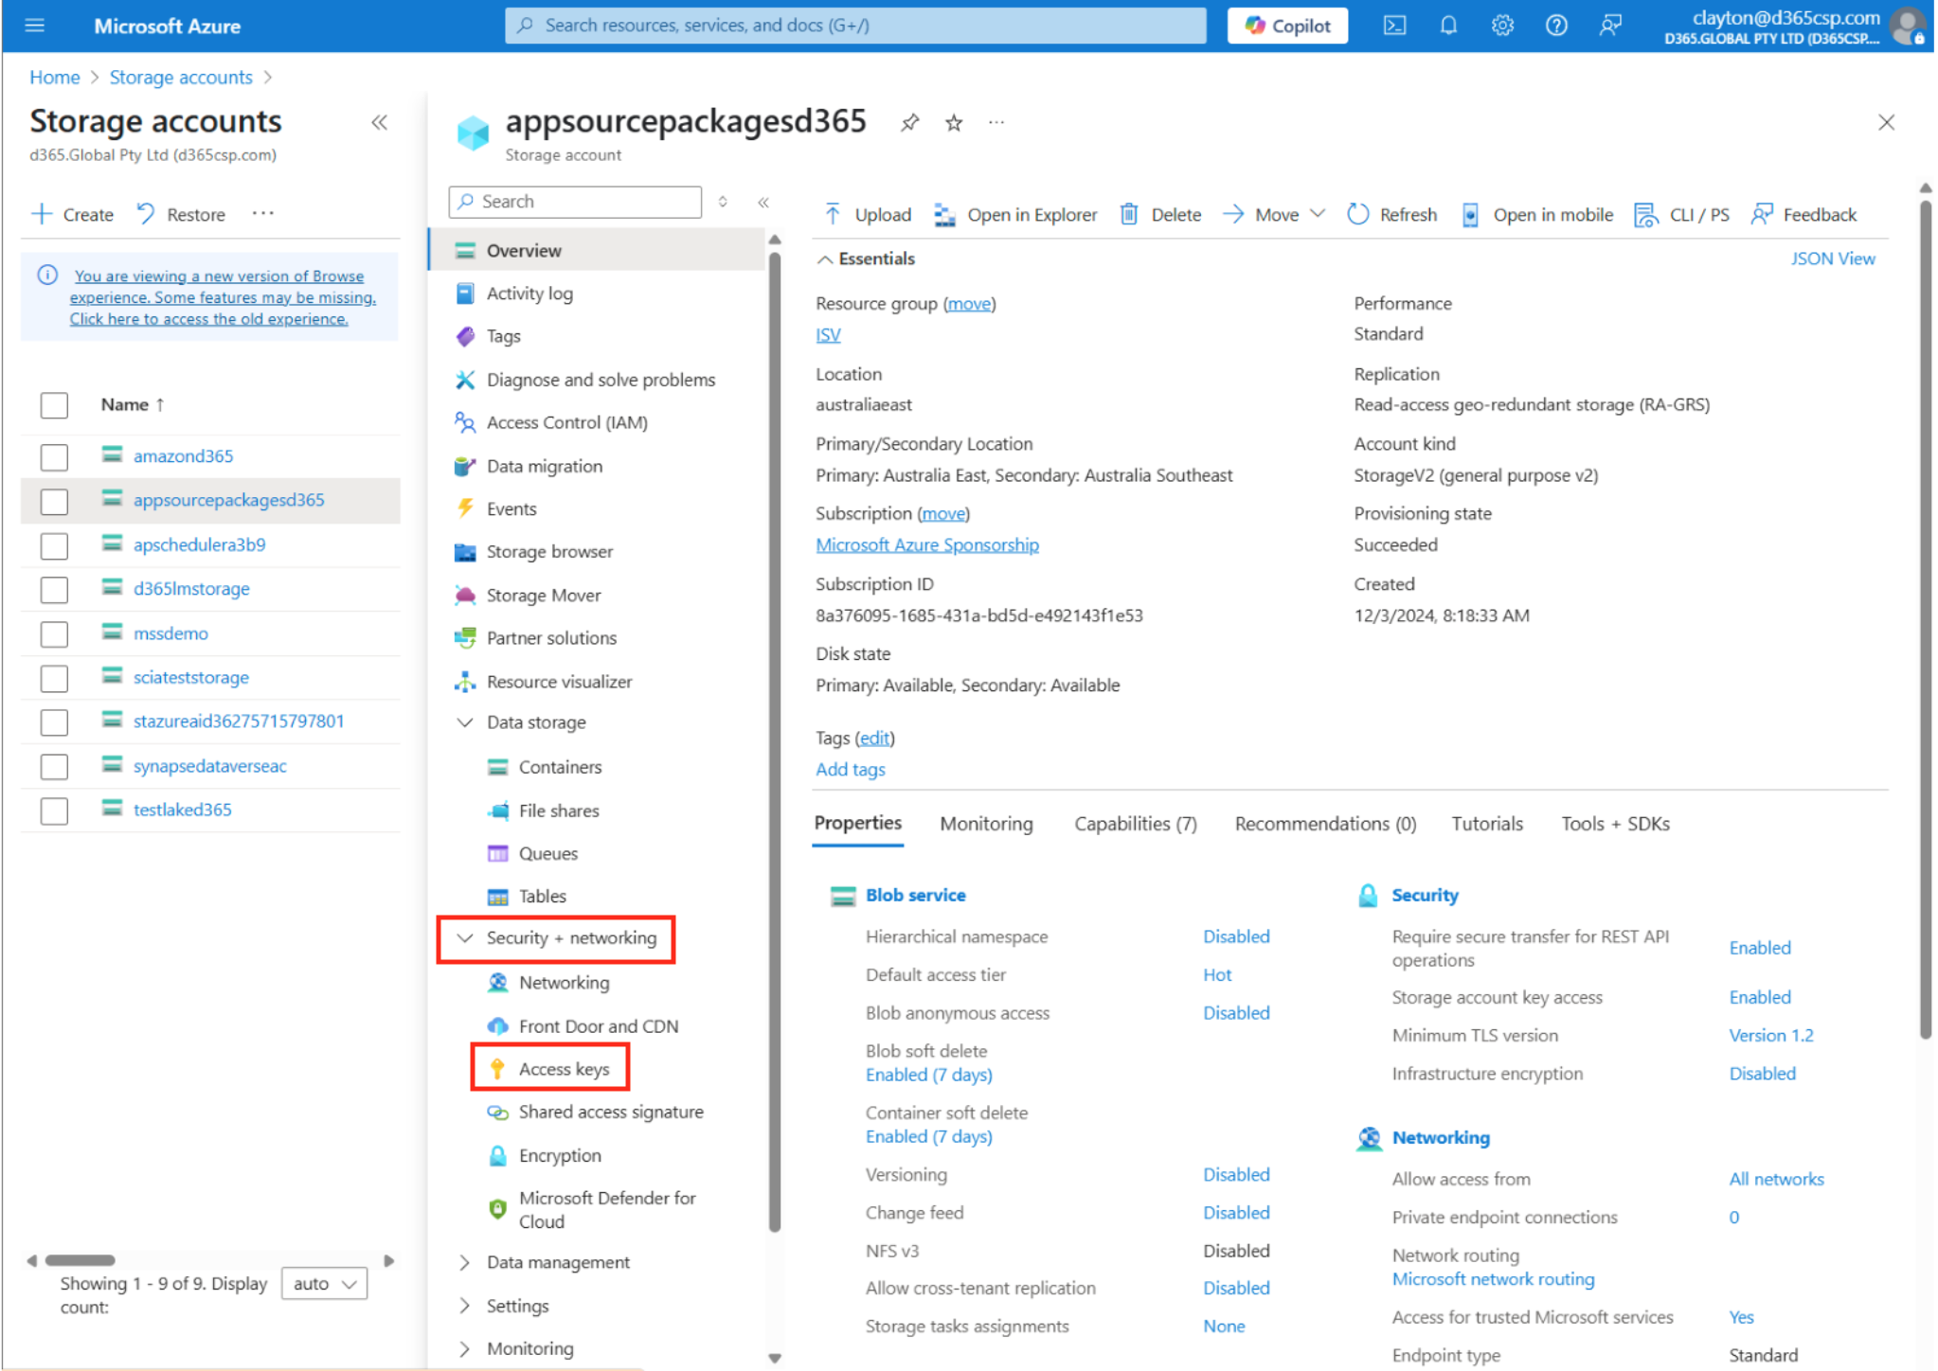Click the Feedback toolbar button
This screenshot has height=1371, width=1938.
(1803, 215)
